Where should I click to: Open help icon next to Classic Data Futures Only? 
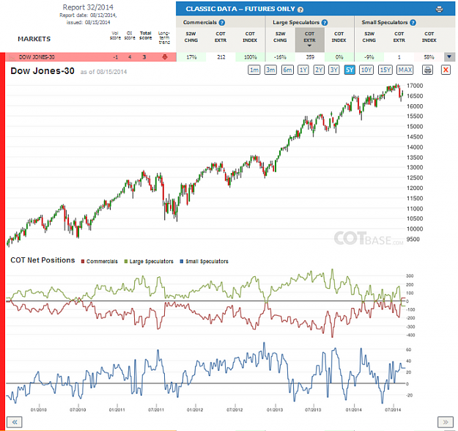pos(300,10)
